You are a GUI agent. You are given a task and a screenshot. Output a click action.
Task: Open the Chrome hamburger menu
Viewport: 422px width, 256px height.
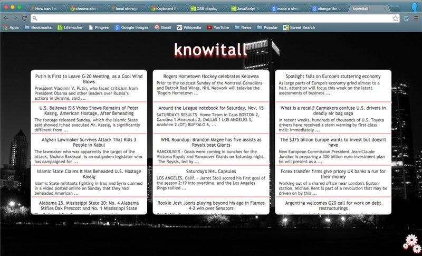tap(416, 18)
